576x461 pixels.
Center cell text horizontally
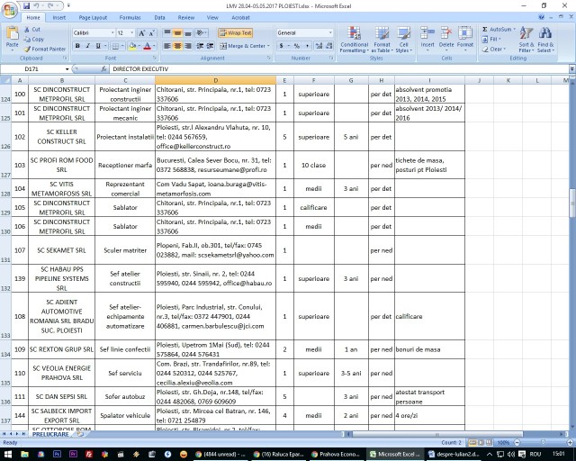coord(178,46)
